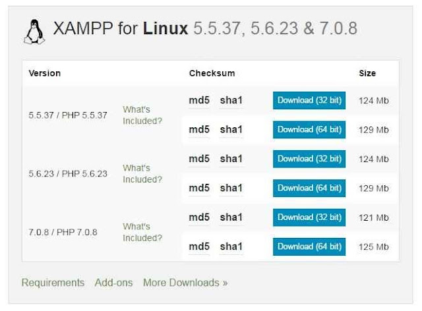Click the XAMPP for Linux heading

coord(205,28)
